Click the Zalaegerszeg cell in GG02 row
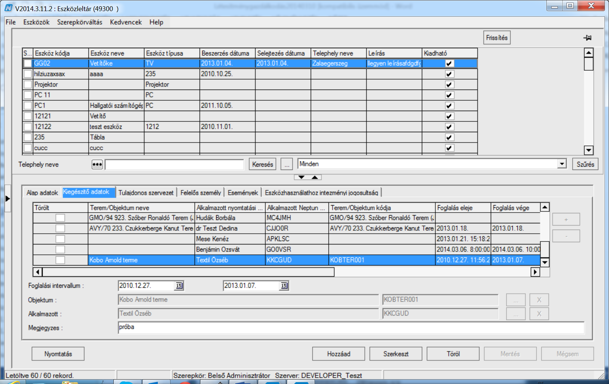 click(x=339, y=63)
